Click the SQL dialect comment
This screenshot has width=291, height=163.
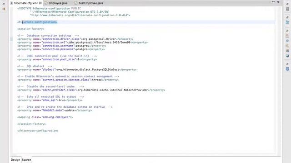(35, 66)
